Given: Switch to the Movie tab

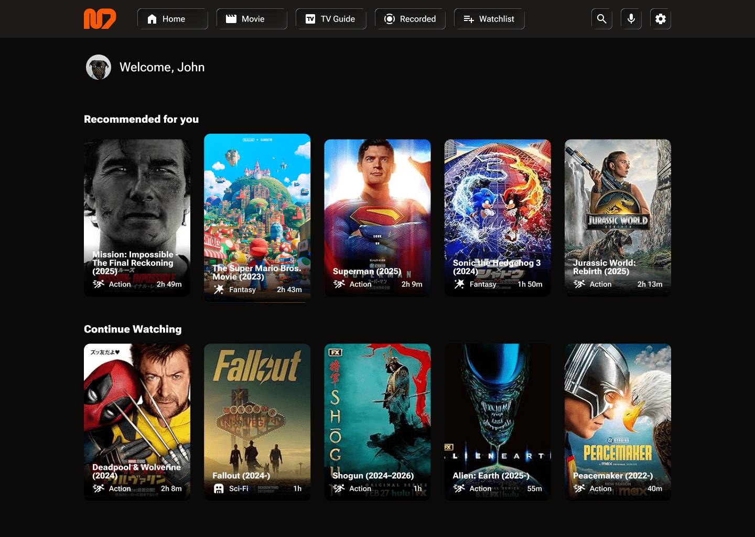Looking at the screenshot, I should [x=252, y=19].
